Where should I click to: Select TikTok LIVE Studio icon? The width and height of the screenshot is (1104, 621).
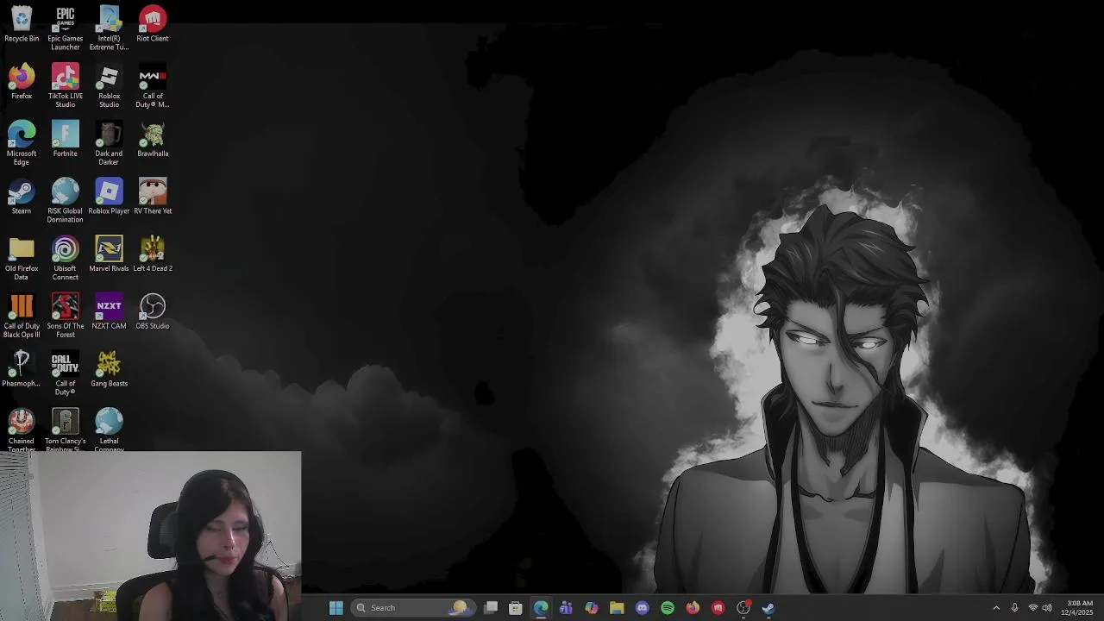(x=66, y=86)
